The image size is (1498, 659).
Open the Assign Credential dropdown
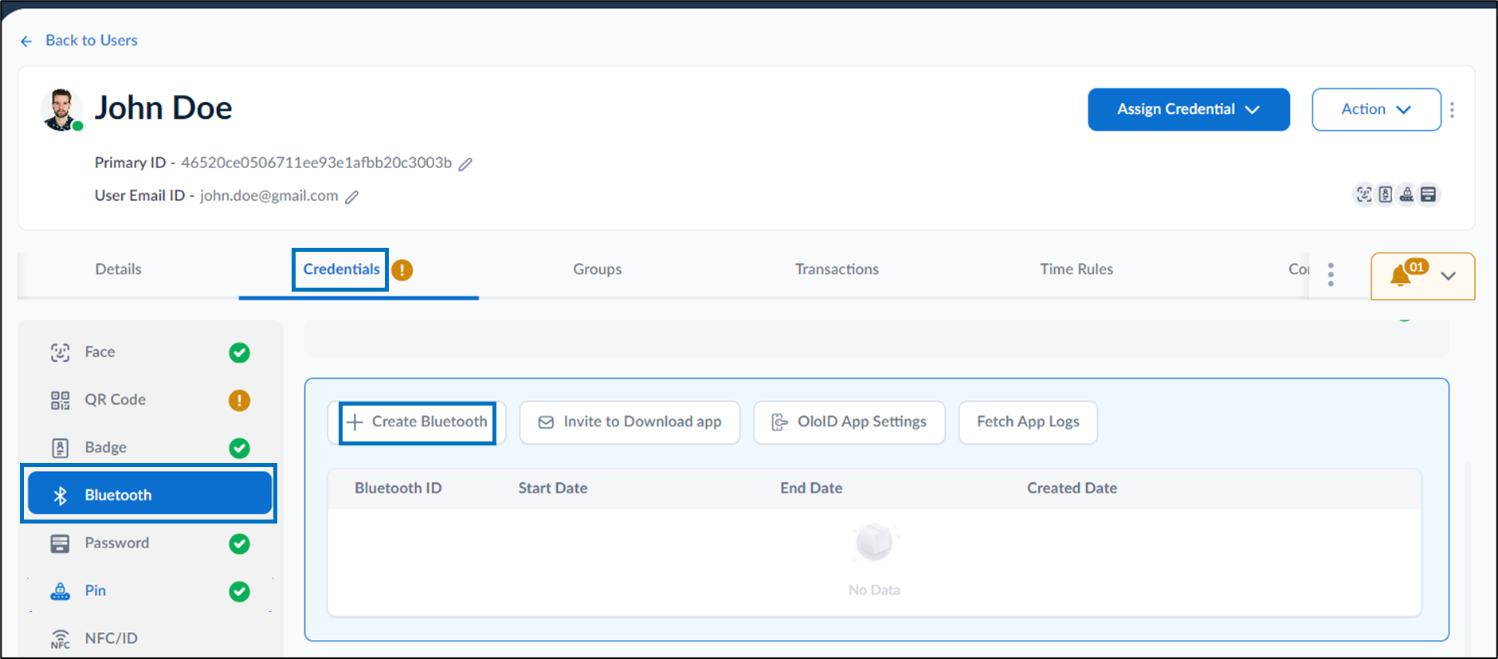point(1188,109)
